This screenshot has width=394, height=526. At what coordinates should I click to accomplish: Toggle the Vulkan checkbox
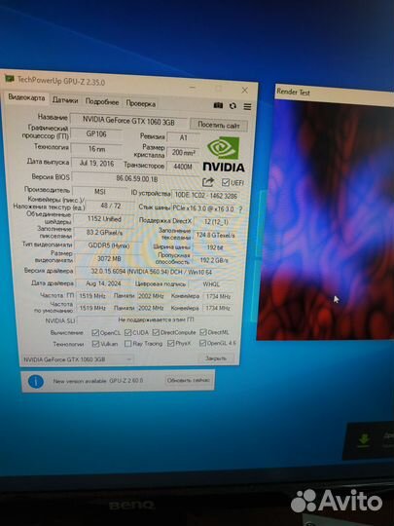coord(95,344)
